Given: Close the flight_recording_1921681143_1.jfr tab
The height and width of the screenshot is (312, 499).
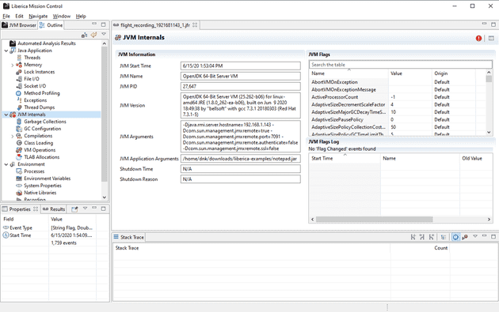Looking at the screenshot, I should click(x=195, y=24).
